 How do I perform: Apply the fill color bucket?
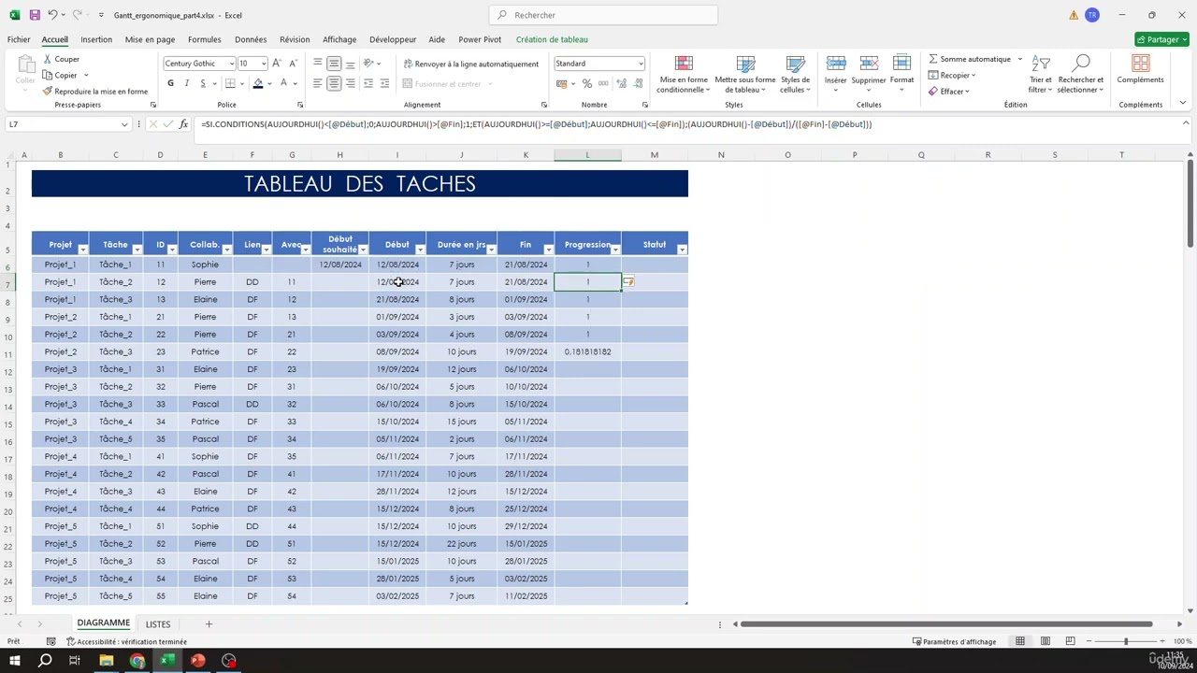point(258,84)
